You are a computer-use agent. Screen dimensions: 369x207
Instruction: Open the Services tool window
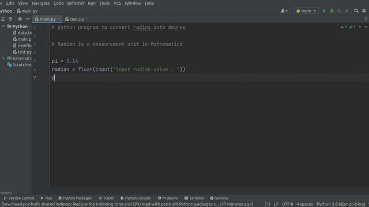[219, 198]
